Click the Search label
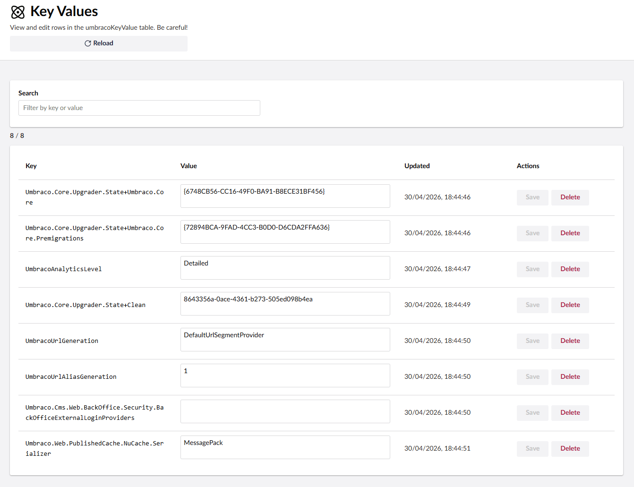Image resolution: width=634 pixels, height=487 pixels. [28, 93]
